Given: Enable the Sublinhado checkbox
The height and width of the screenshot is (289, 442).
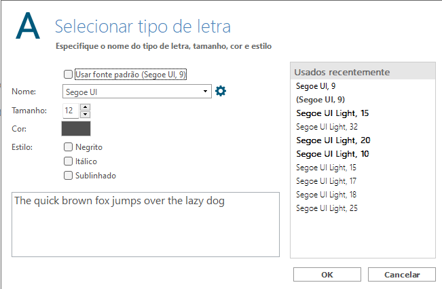Looking at the screenshot, I should pyautogui.click(x=68, y=176).
